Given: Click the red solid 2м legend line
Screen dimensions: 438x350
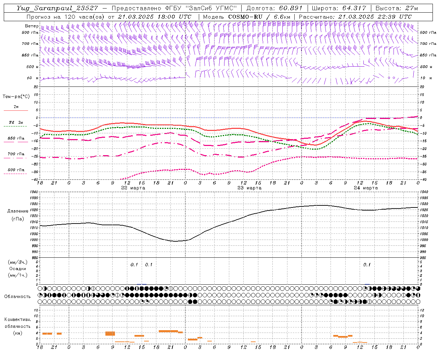Looking at the screenshot, I should [x=16, y=111].
